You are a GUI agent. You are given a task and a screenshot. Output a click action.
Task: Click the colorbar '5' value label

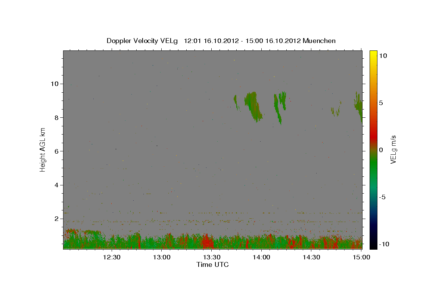(381, 103)
